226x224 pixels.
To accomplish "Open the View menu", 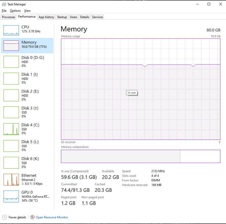I will click(x=27, y=11).
